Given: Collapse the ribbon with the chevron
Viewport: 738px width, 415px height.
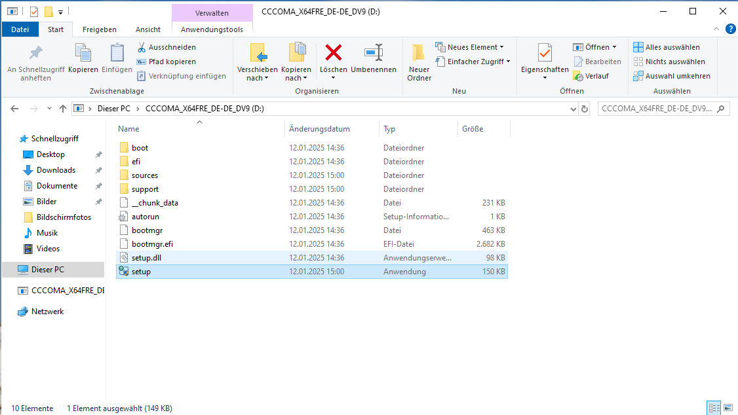Looking at the screenshot, I should pos(716,29).
